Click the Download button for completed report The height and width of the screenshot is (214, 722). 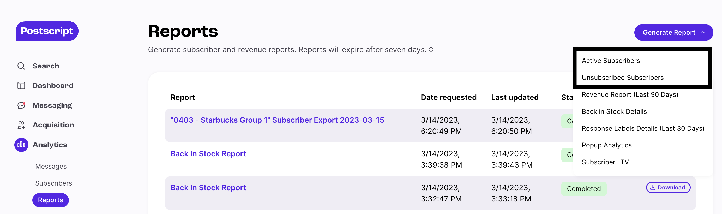coord(668,188)
